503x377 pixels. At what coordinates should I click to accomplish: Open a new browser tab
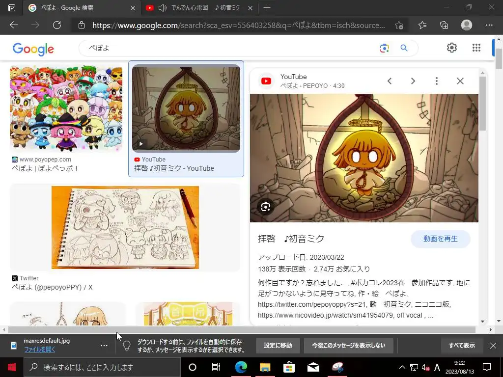267,8
